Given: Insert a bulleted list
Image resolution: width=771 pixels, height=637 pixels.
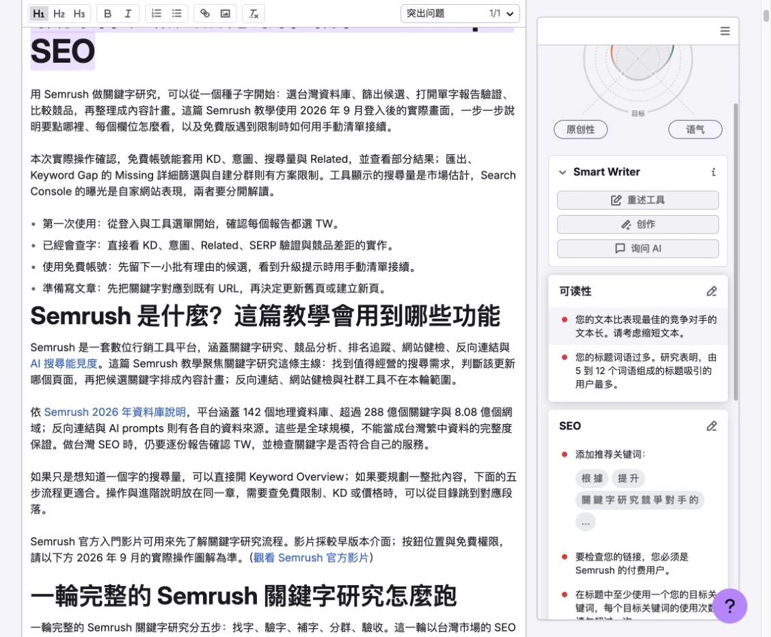Looking at the screenshot, I should pos(176,14).
